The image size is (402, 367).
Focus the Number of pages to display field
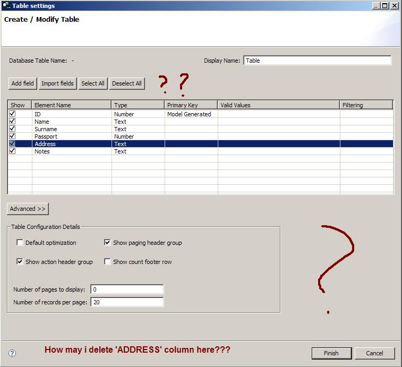(x=127, y=289)
